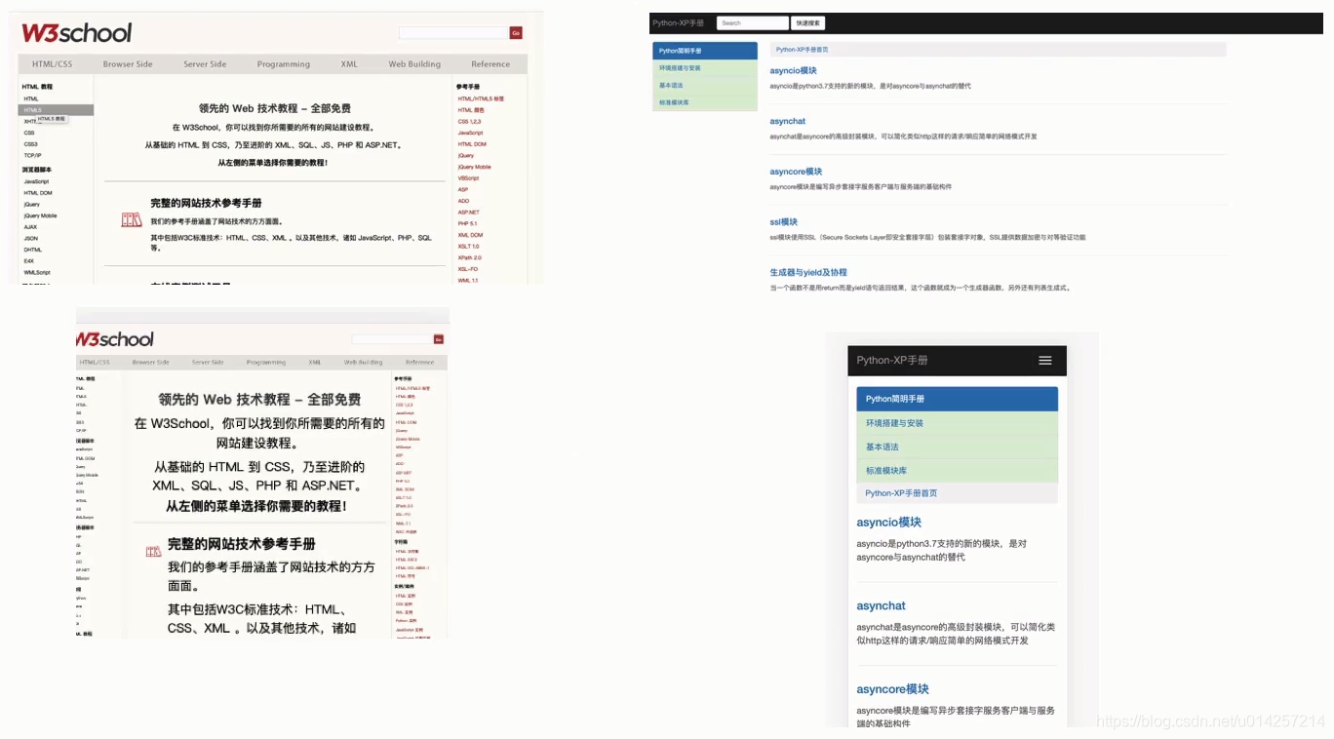This screenshot has width=1334, height=739.
Task: Switch to the XML tab on W3school
Action: coord(348,63)
